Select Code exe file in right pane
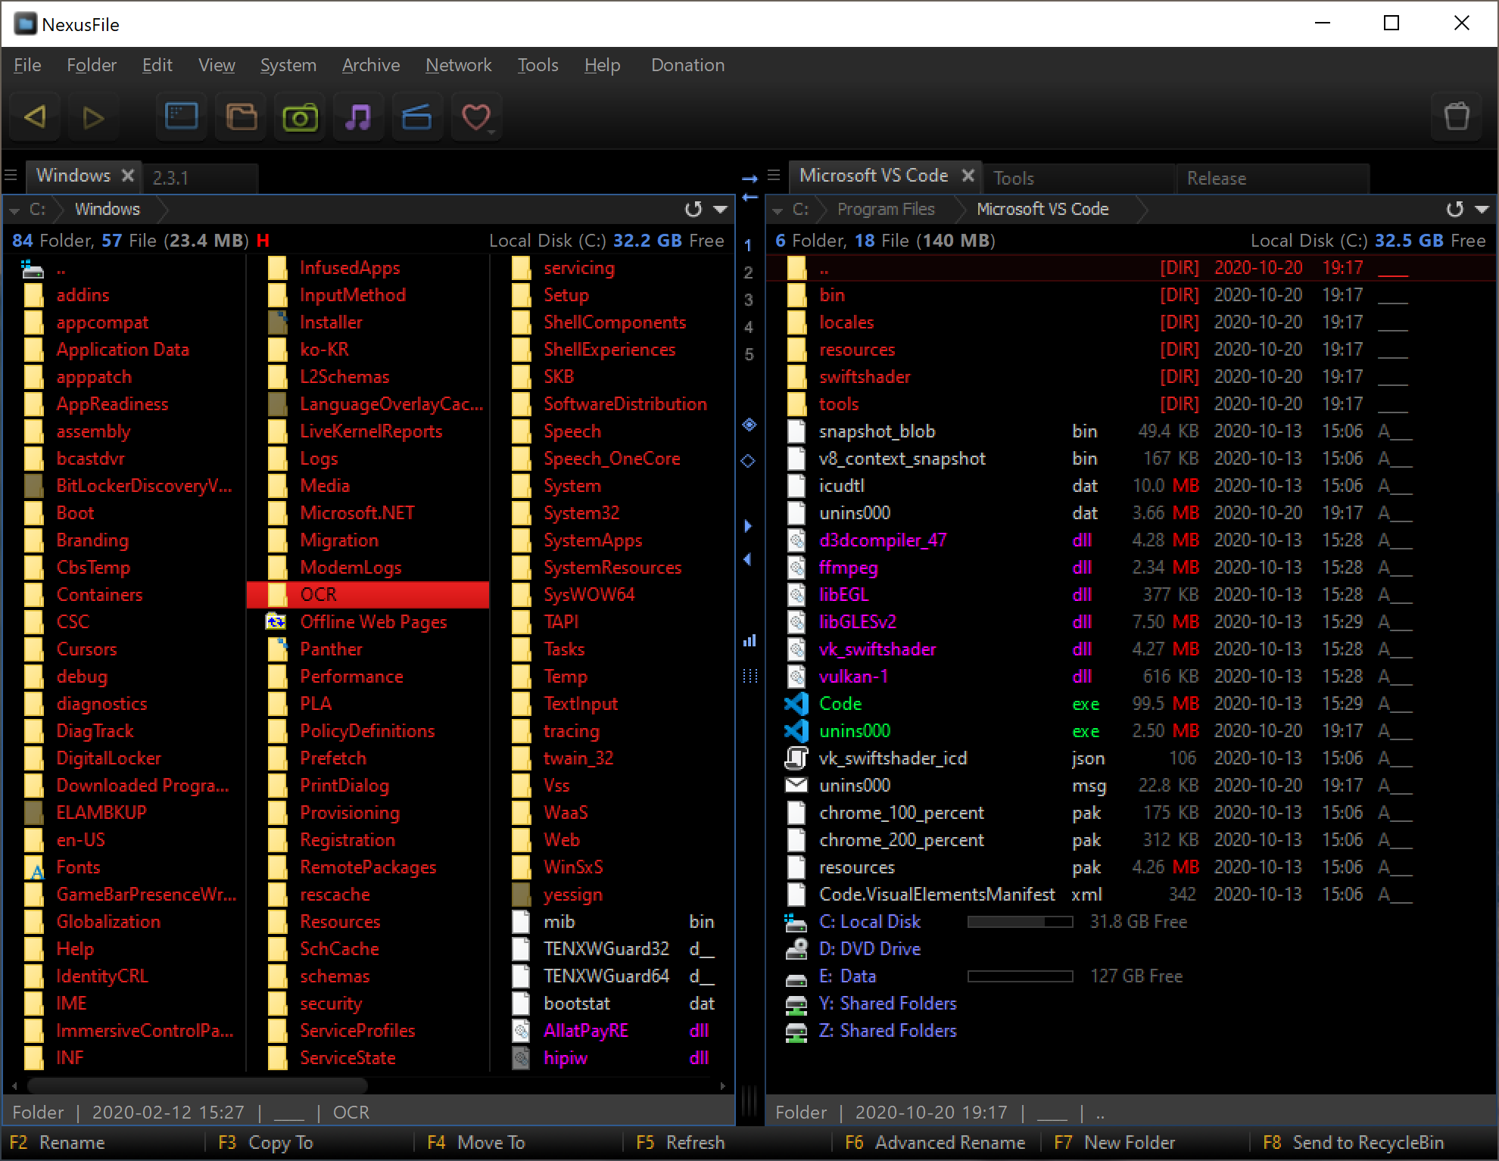 [840, 704]
